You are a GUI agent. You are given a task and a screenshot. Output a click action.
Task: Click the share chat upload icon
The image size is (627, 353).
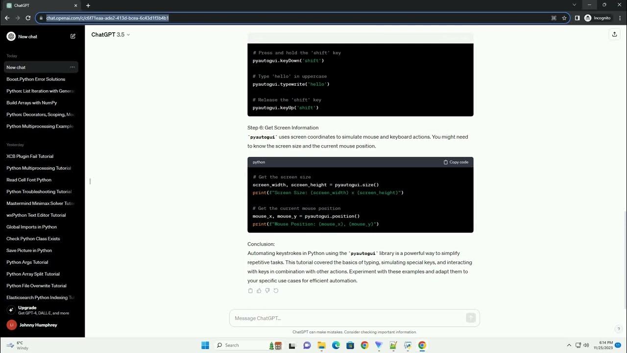coord(614,34)
